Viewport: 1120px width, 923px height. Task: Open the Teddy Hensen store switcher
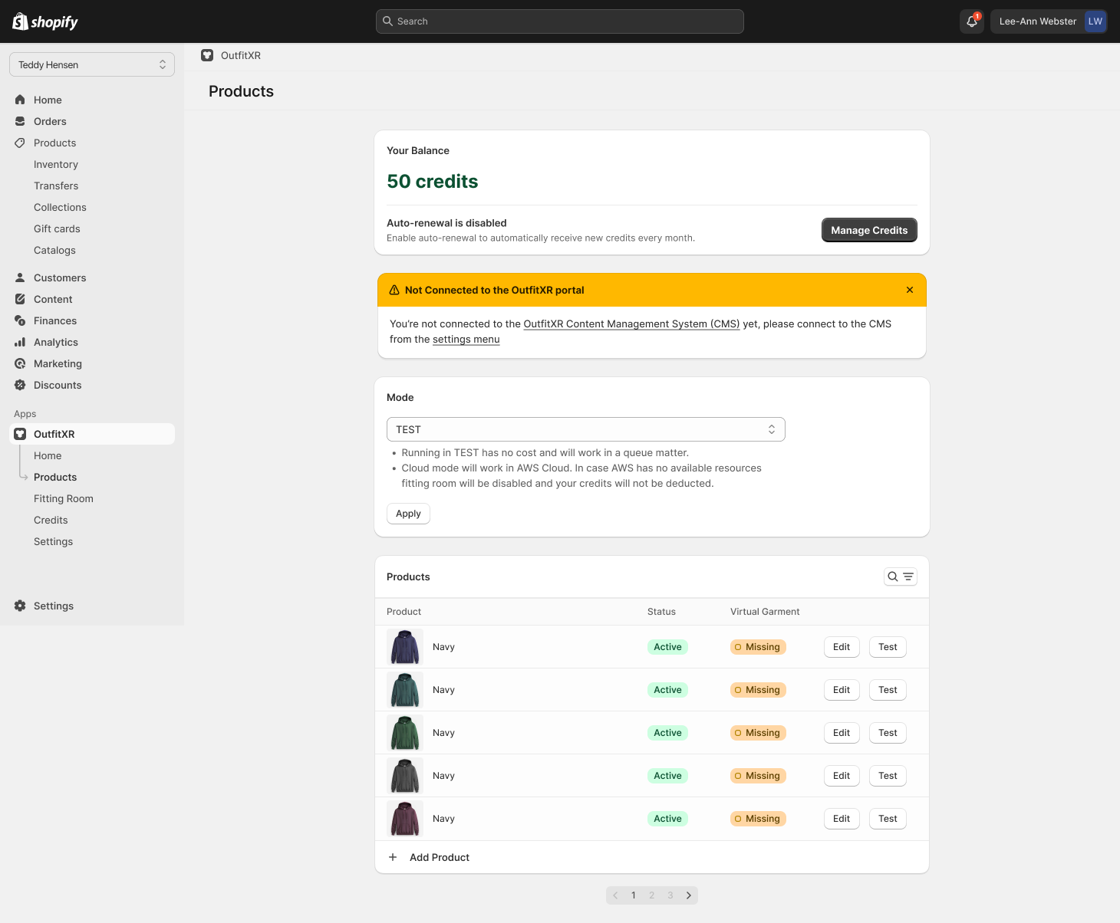click(x=92, y=64)
